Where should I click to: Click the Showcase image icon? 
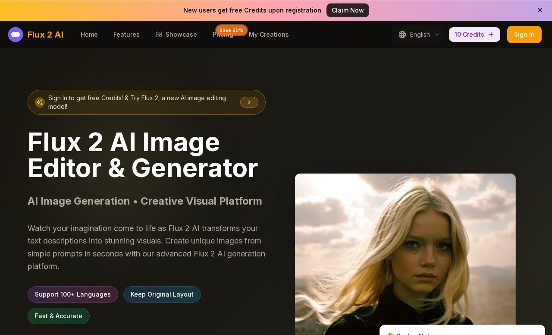159,35
